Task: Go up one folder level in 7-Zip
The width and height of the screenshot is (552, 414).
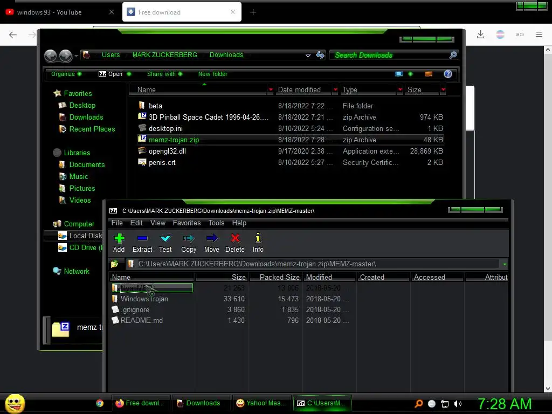Action: [114, 264]
